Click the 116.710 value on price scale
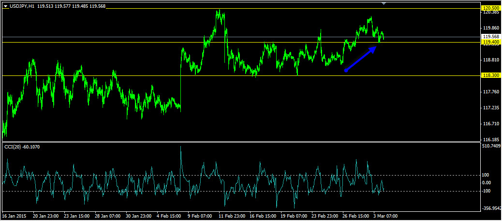This screenshot has height=221, width=502. (x=492, y=124)
